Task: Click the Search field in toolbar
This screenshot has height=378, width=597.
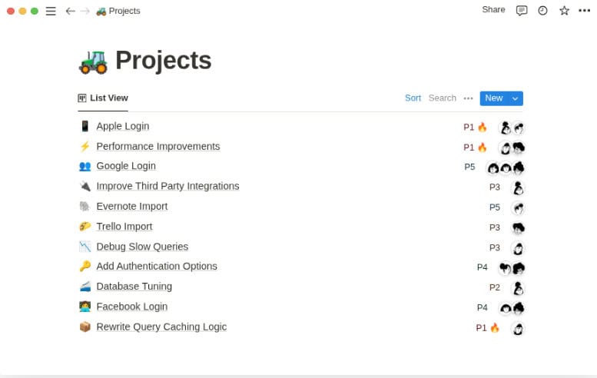Action: pyautogui.click(x=442, y=98)
